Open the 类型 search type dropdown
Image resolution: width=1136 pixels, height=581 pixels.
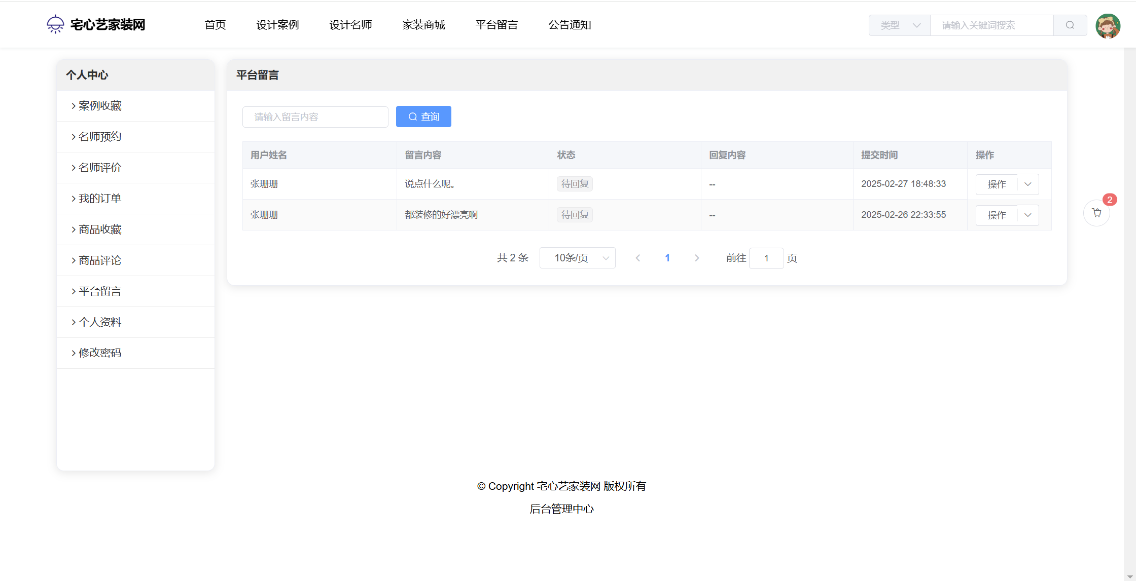900,25
